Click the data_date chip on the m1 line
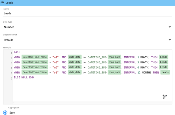Image resolution: width=175 pixels, height=115 pixels. (x=75, y=57)
